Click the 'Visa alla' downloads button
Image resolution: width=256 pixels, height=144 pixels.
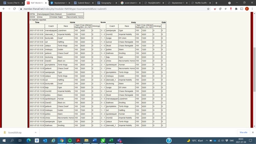click(x=243, y=132)
